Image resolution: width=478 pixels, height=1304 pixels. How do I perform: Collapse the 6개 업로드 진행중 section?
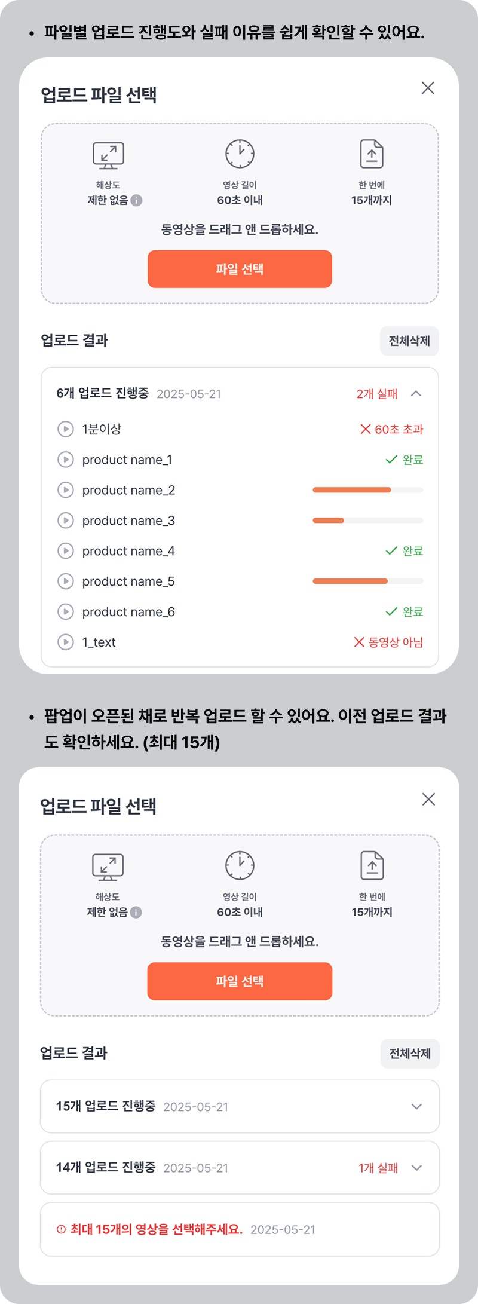(416, 394)
